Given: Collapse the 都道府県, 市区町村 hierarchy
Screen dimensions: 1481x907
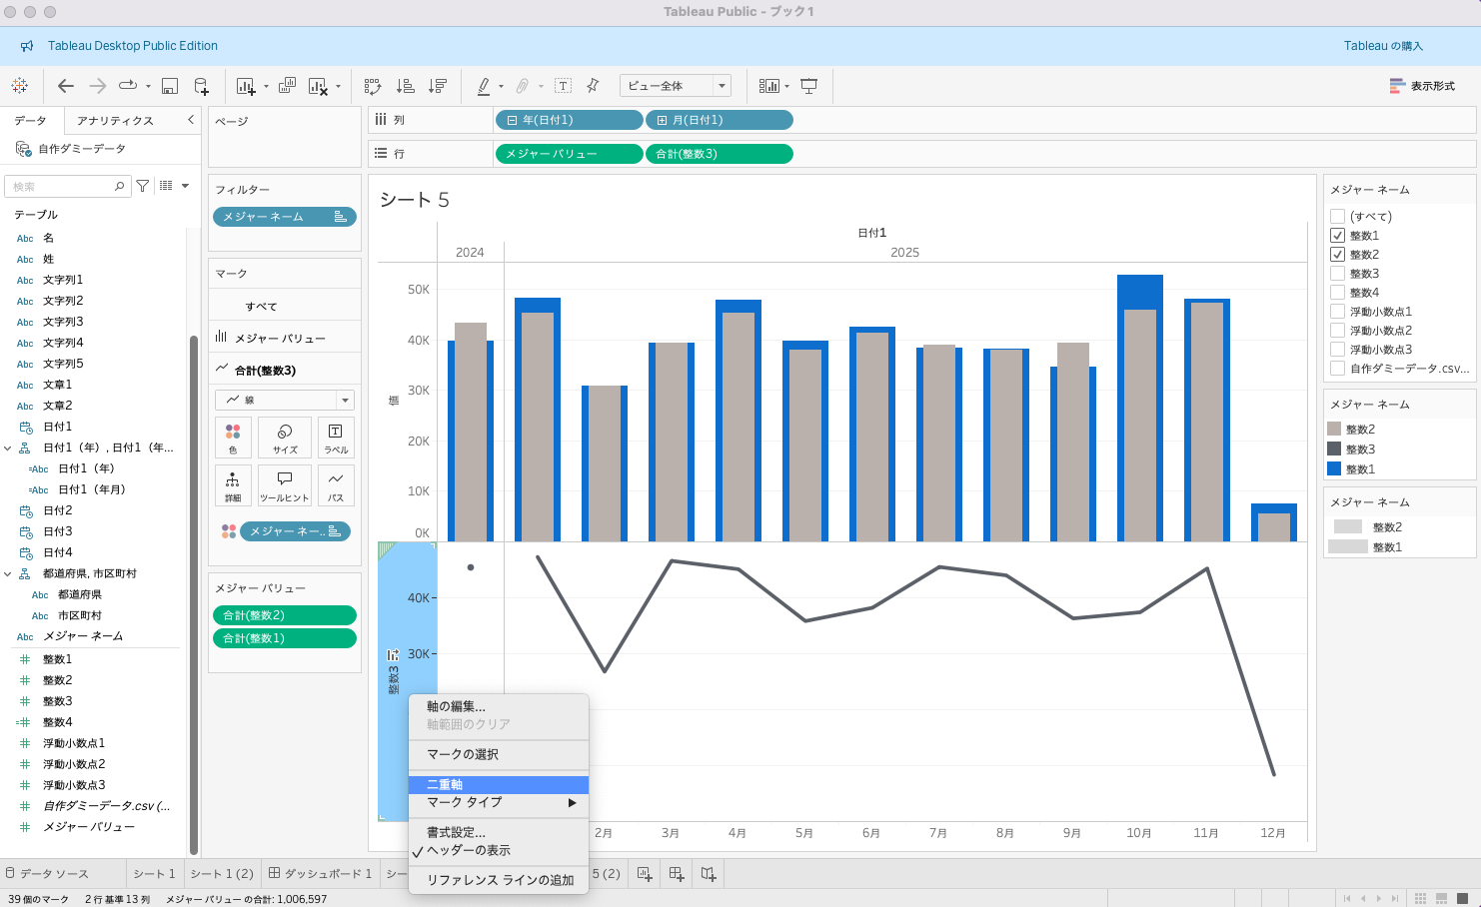Looking at the screenshot, I should click(x=8, y=573).
